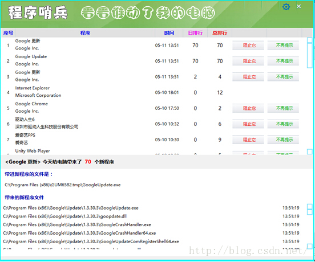This screenshot has height=262, width=315.
Task: Click 不再提示 for Google Update row 2
Action: click(283, 61)
